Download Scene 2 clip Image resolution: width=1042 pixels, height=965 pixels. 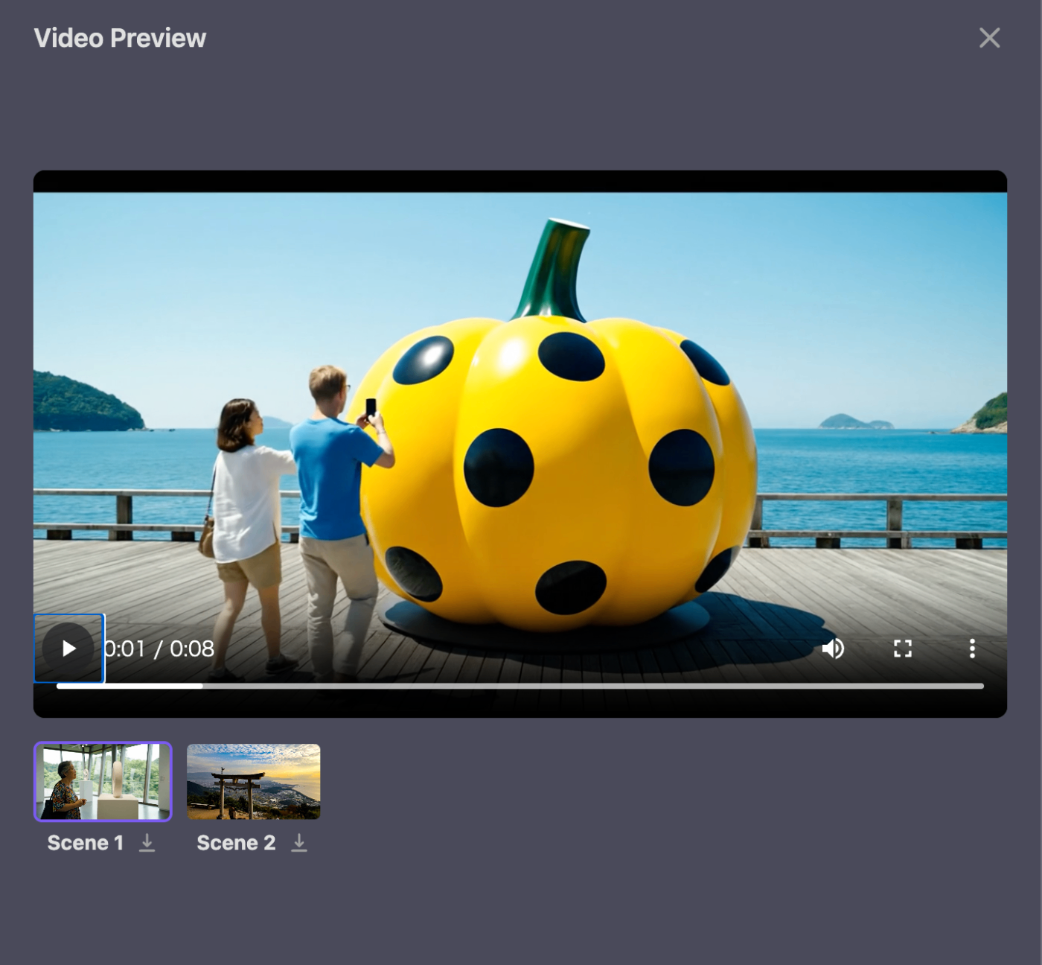coord(298,843)
